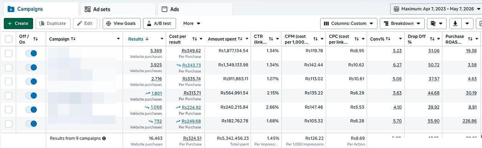The height and width of the screenshot is (148, 482).
Task: Click the Edit button
Action: (x=85, y=23)
